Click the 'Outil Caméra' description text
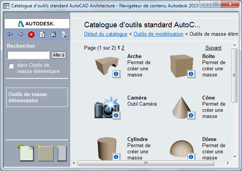 tap(142, 104)
